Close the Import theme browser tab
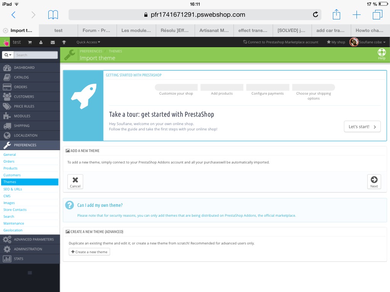Screen dimensions: 390x292 click(5, 30)
